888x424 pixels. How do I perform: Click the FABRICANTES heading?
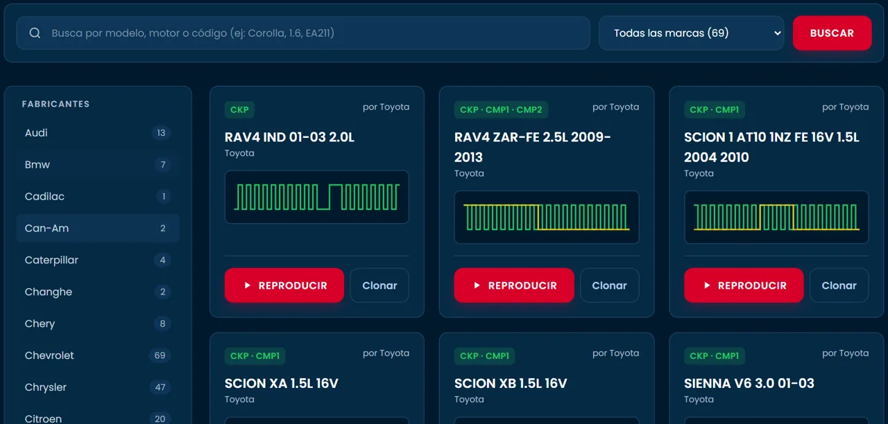click(x=55, y=104)
